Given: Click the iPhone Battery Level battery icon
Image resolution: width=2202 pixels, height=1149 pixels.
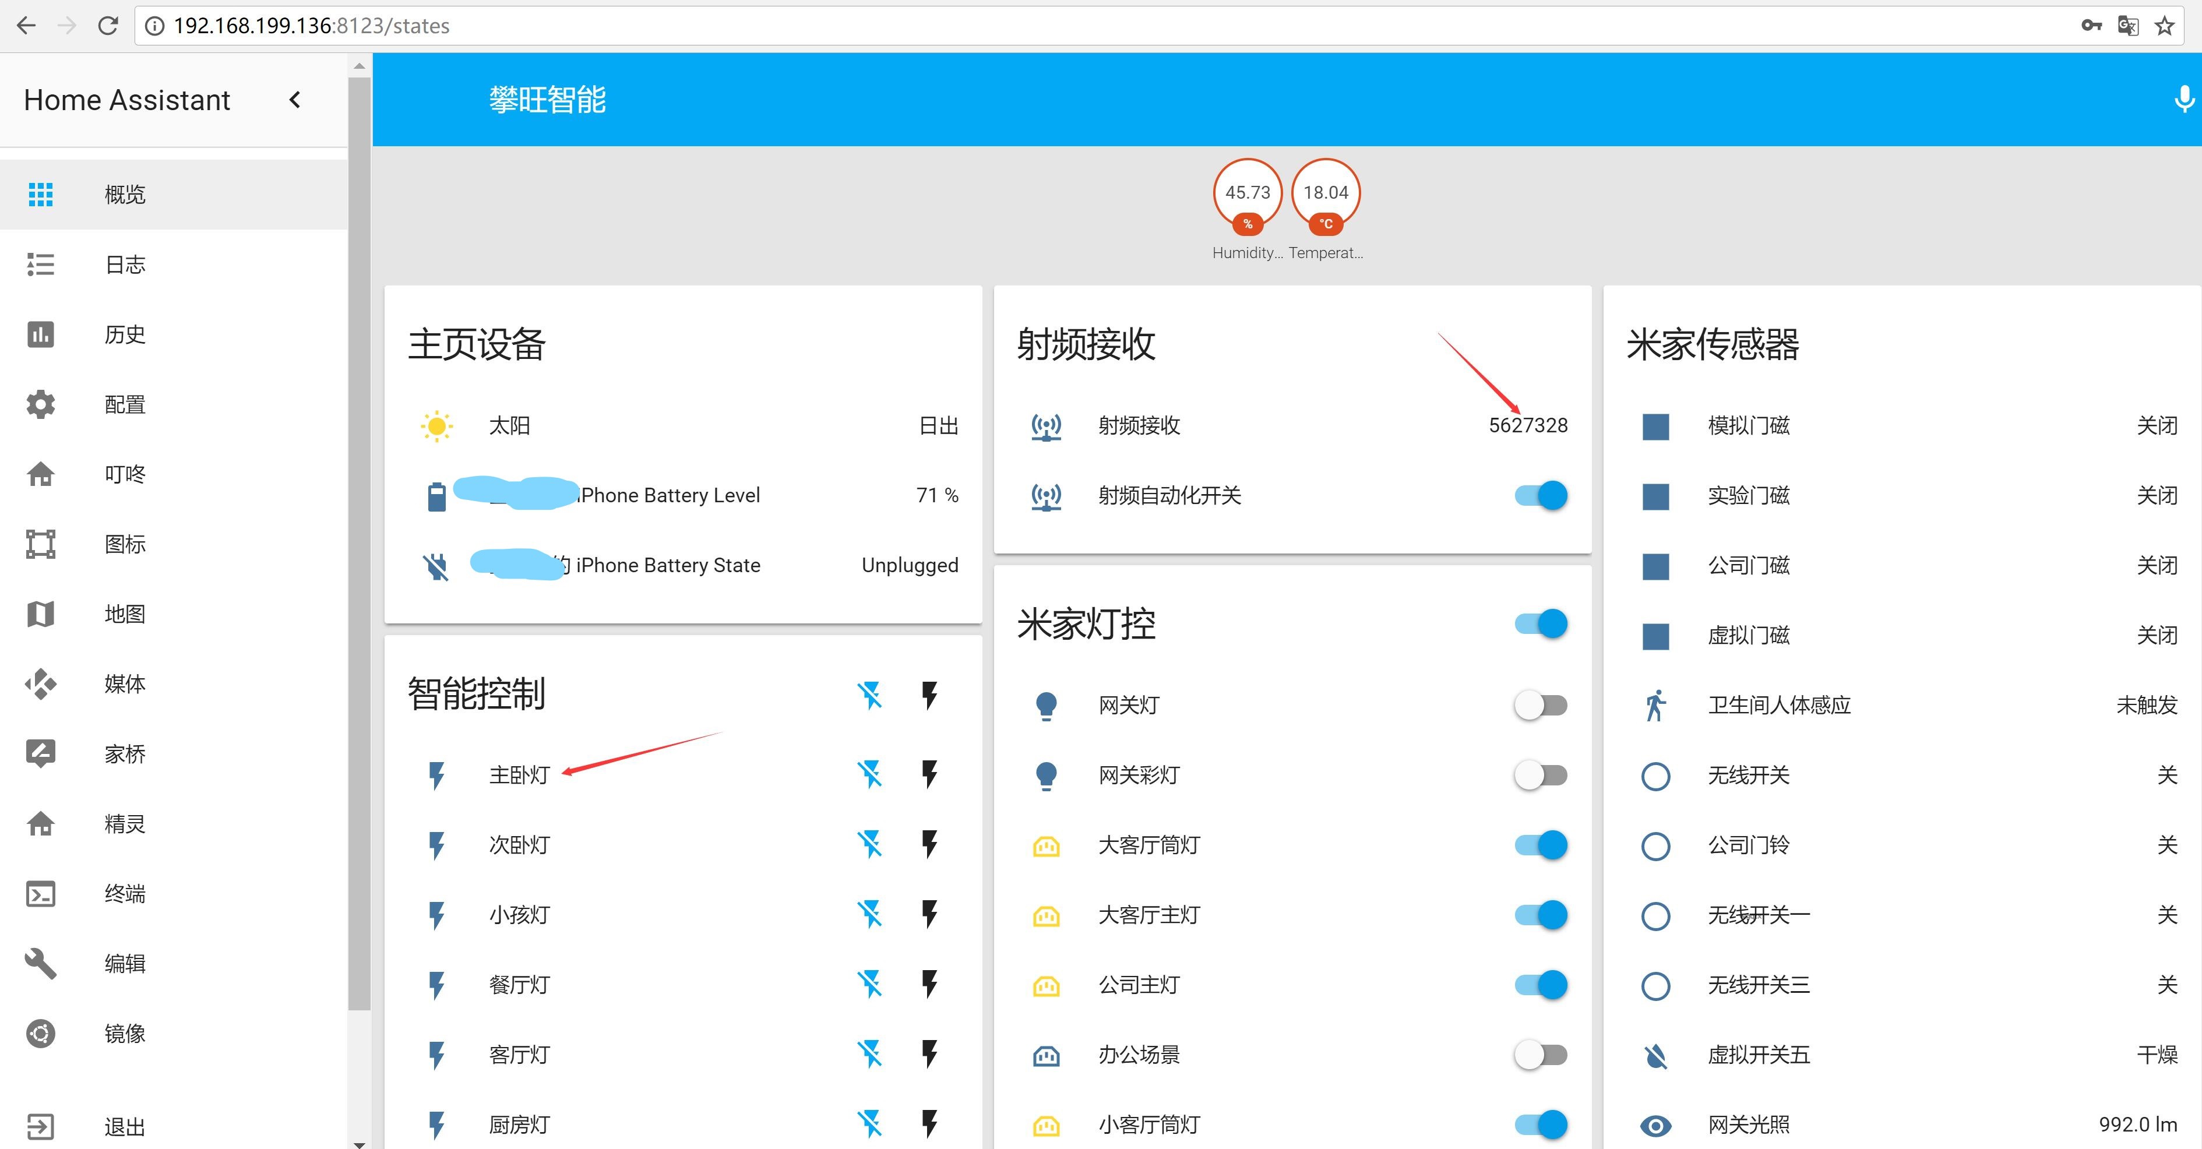Looking at the screenshot, I should click(x=437, y=496).
